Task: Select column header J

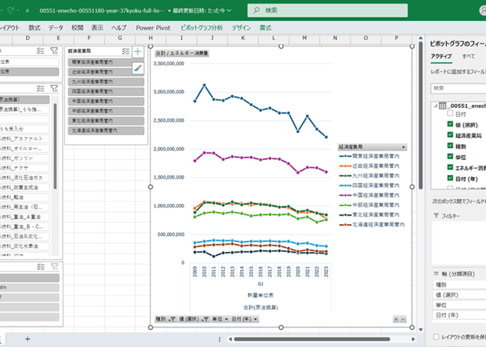Action: pos(212,38)
